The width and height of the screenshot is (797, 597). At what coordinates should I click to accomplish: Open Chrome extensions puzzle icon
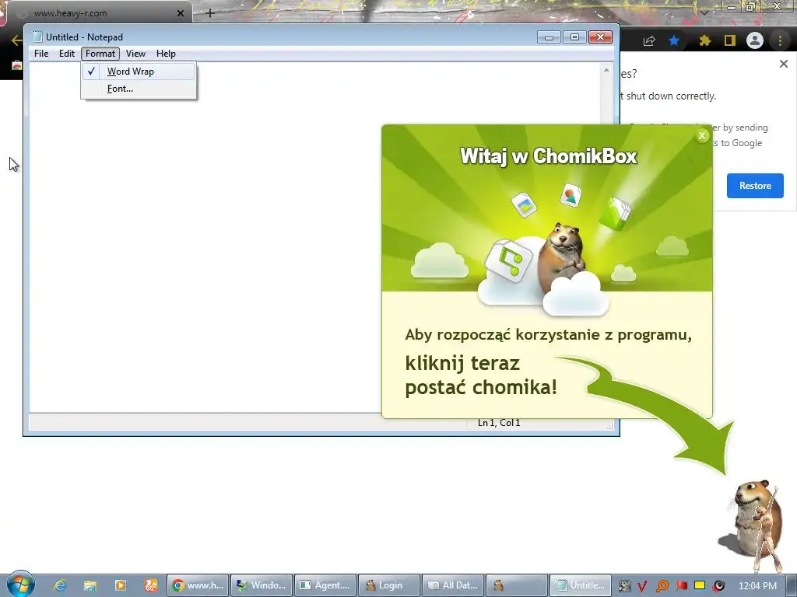tap(704, 40)
